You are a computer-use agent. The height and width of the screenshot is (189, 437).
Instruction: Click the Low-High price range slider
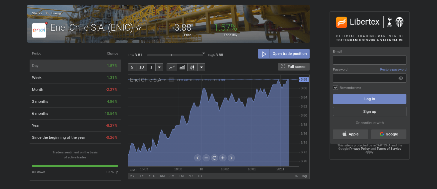coord(177,55)
